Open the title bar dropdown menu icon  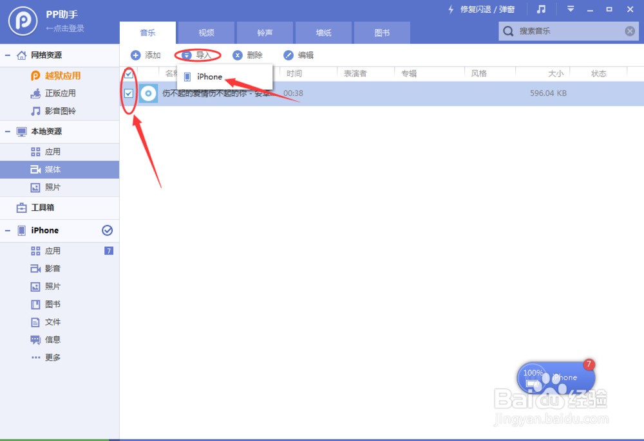coord(571,8)
